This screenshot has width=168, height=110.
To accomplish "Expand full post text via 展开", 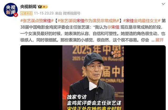I will click(x=159, y=40).
